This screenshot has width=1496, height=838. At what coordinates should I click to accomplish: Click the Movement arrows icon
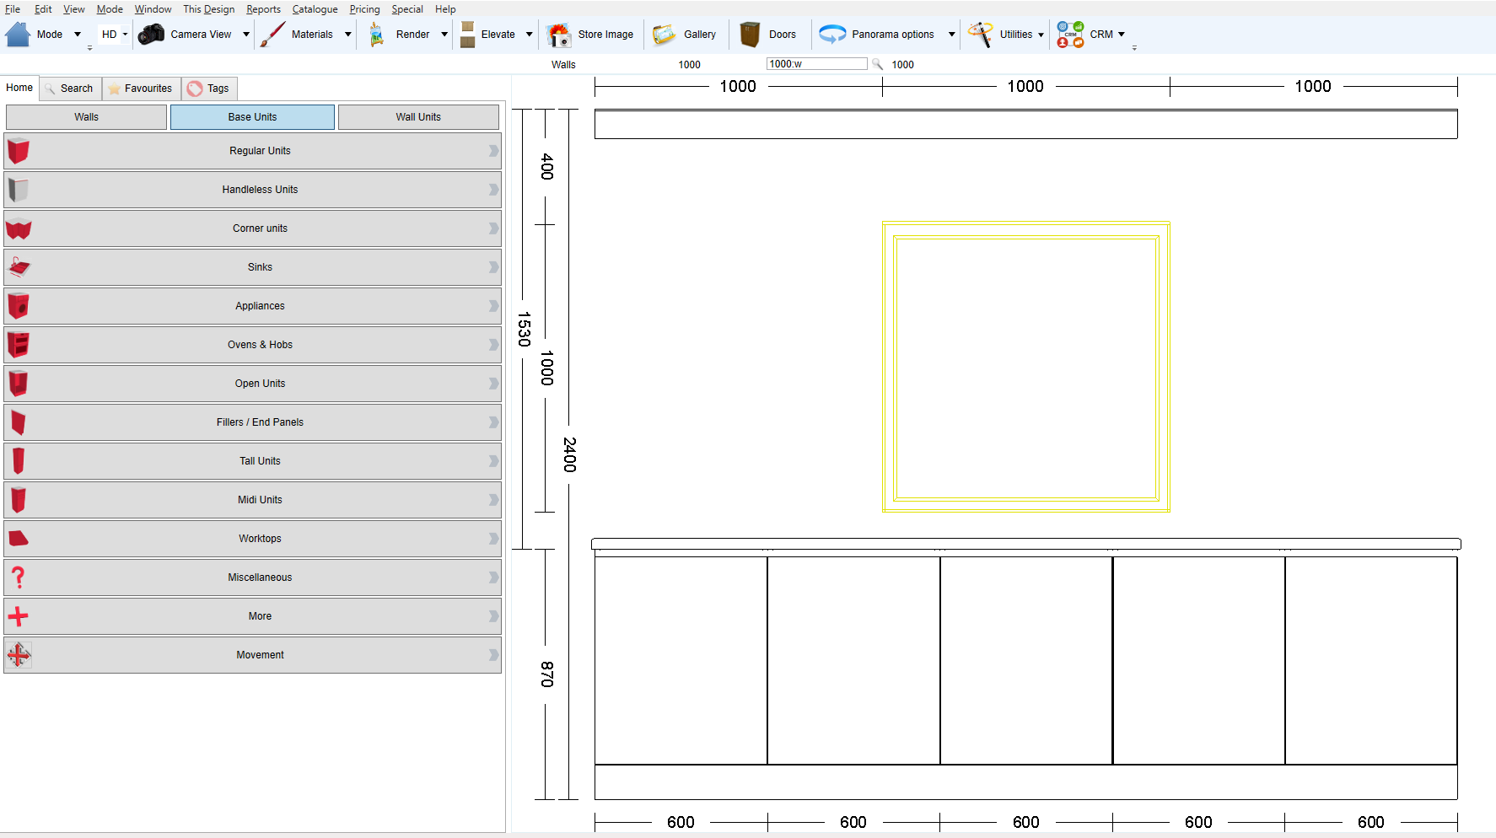point(19,655)
